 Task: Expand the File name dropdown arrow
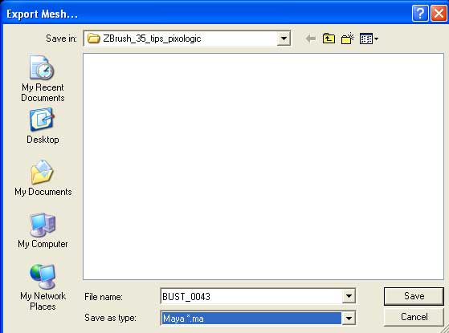[x=349, y=296]
